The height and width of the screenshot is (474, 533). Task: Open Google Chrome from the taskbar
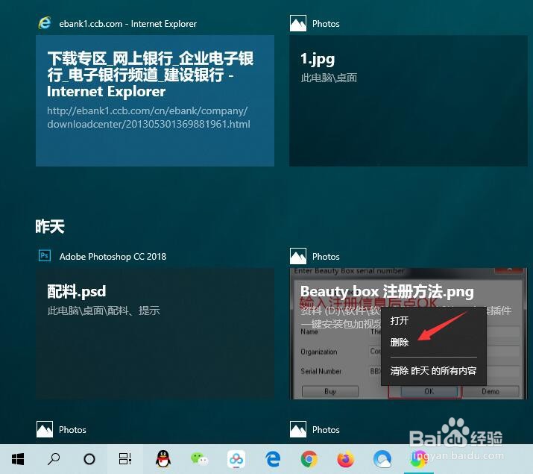(x=309, y=459)
